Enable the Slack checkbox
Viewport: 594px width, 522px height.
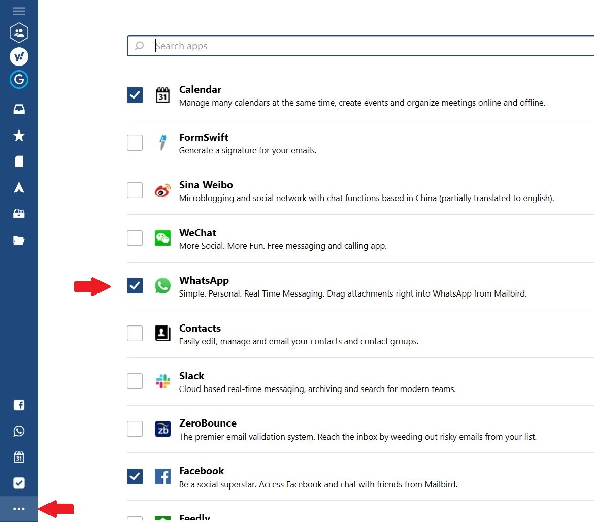click(x=135, y=381)
